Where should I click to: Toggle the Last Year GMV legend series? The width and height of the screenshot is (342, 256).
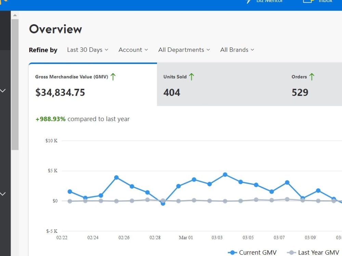[x=313, y=252]
